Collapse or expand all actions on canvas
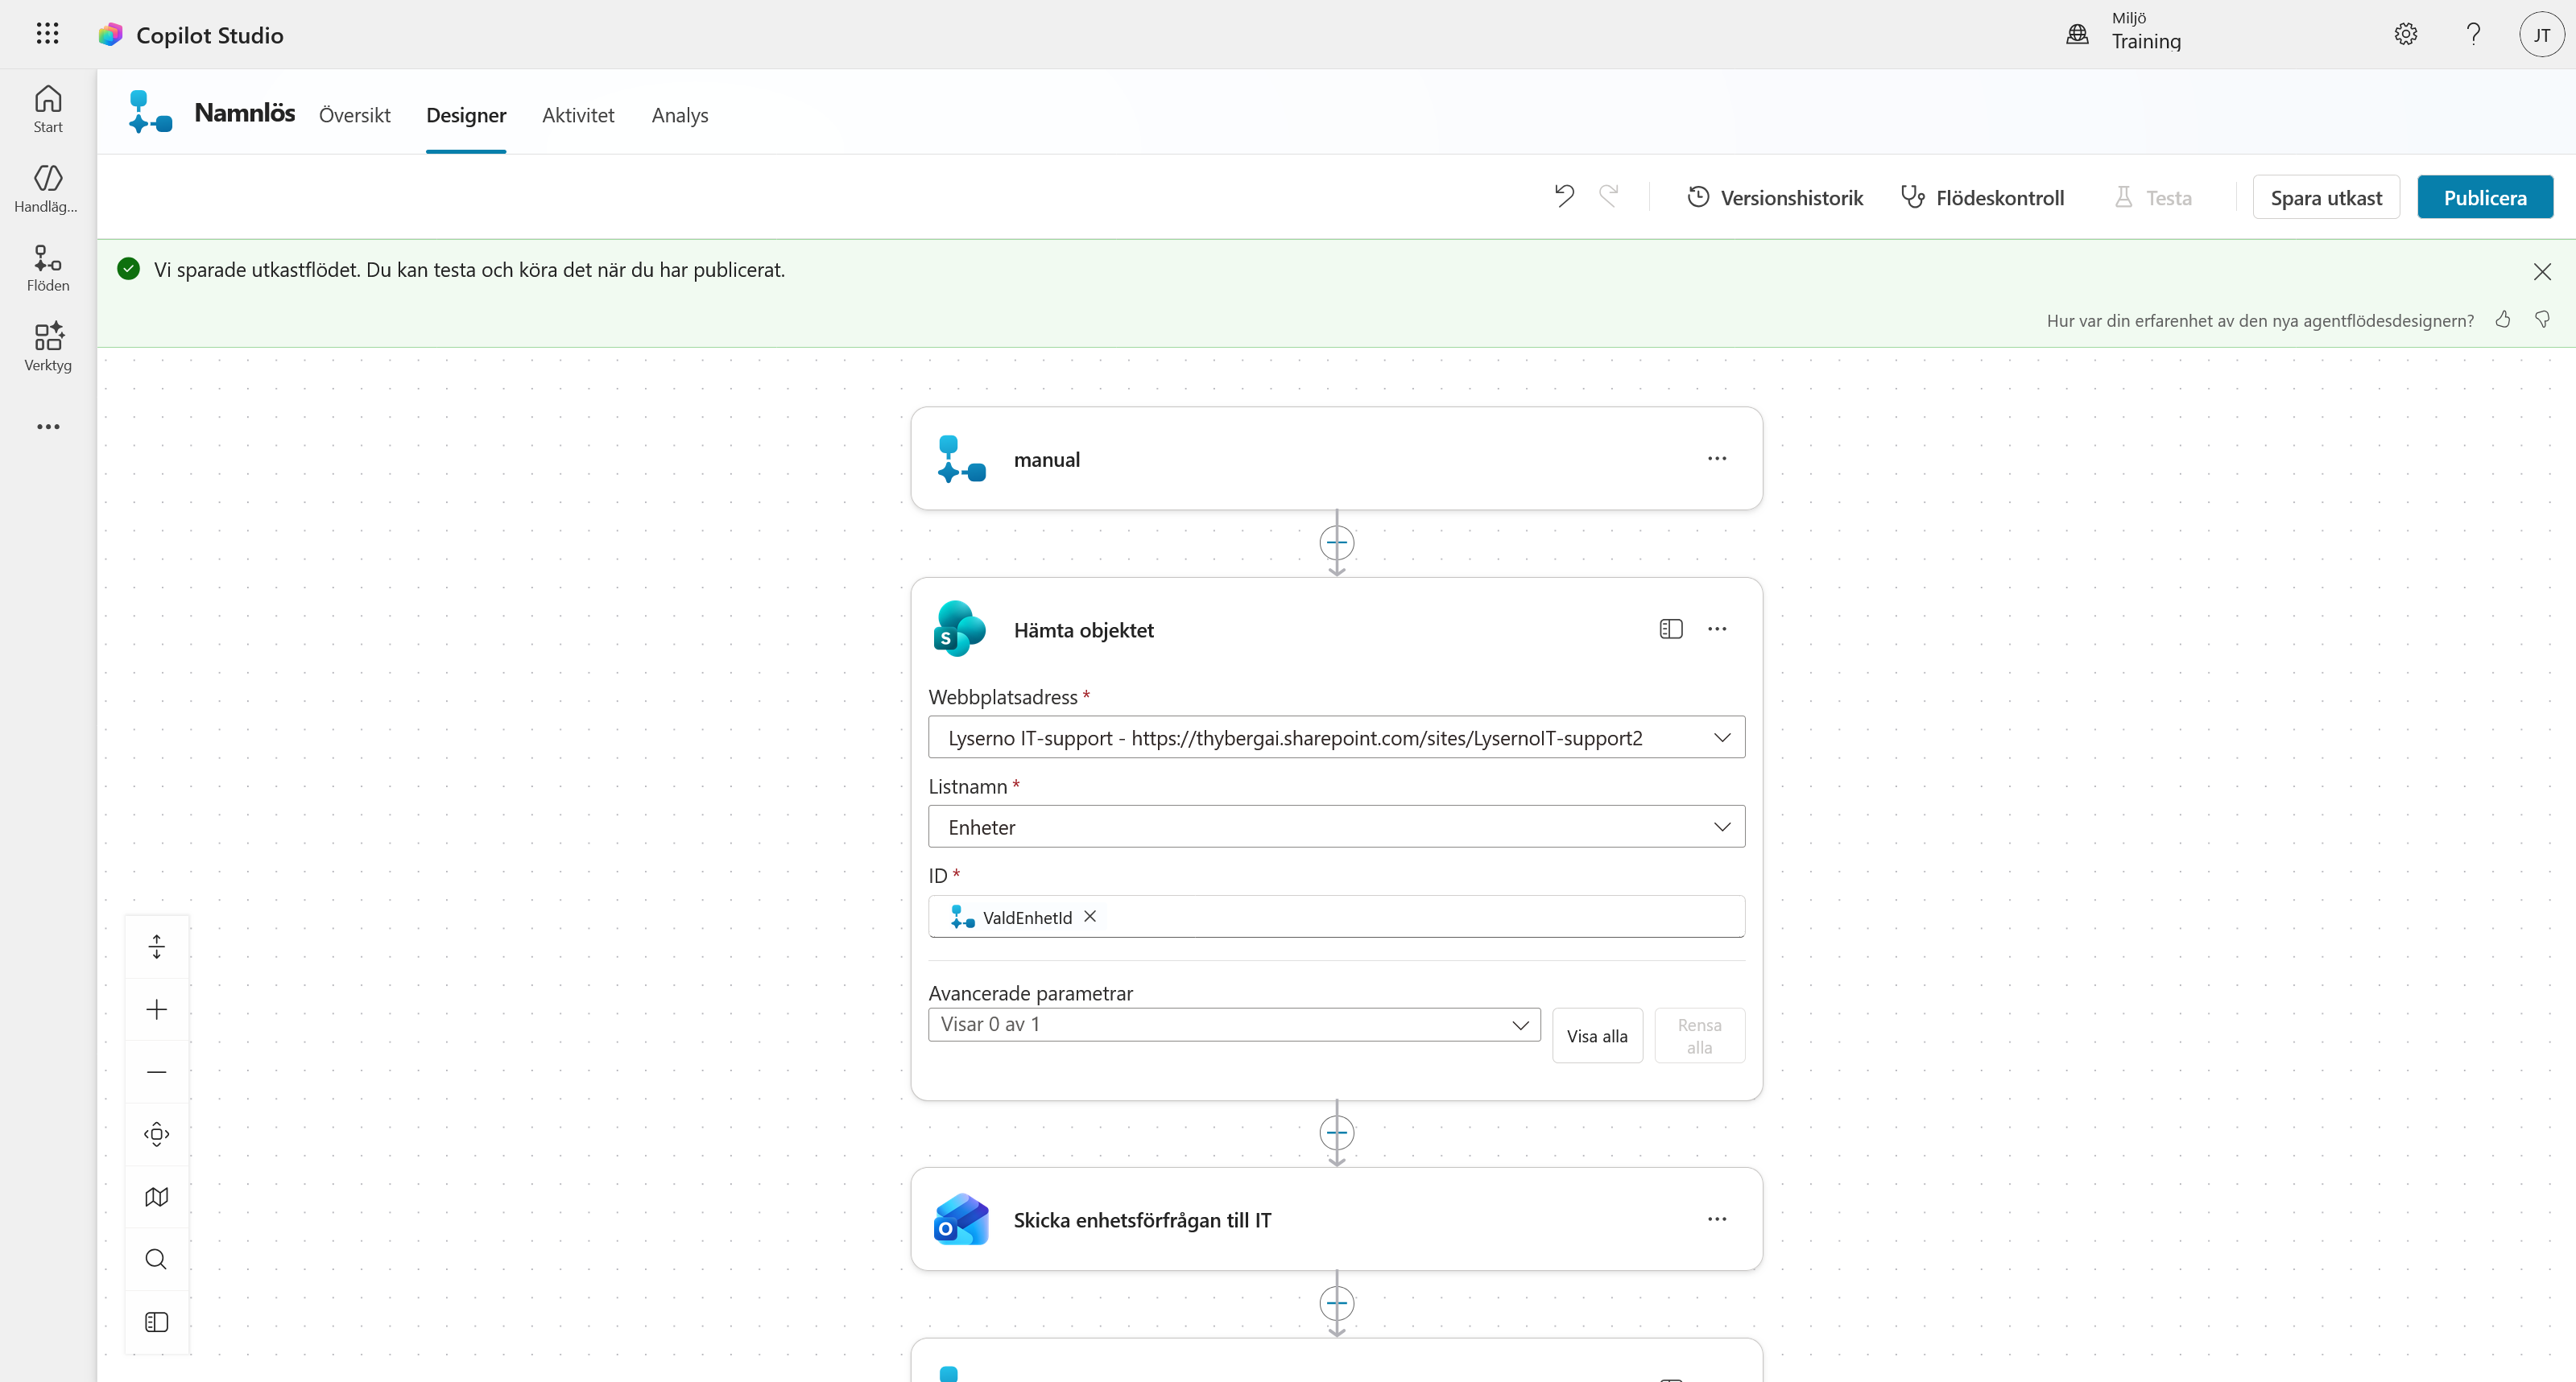Screen dimensions: 2576x1382 [157, 947]
